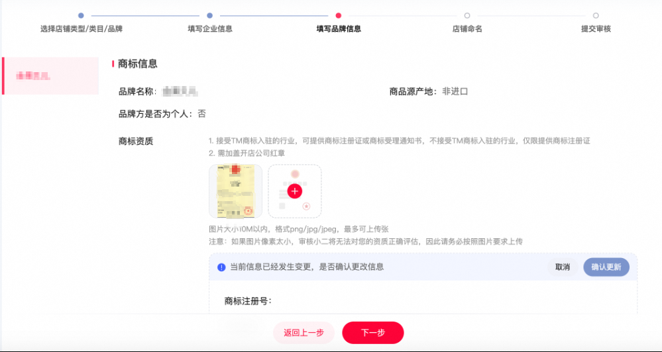This screenshot has height=352, width=662.
Task: Click the blue info icon in change notice
Action: (x=221, y=267)
